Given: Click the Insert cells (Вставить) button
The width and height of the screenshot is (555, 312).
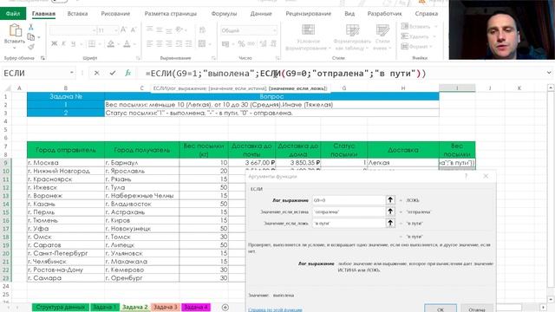Looking at the screenshot, I should 419,27.
